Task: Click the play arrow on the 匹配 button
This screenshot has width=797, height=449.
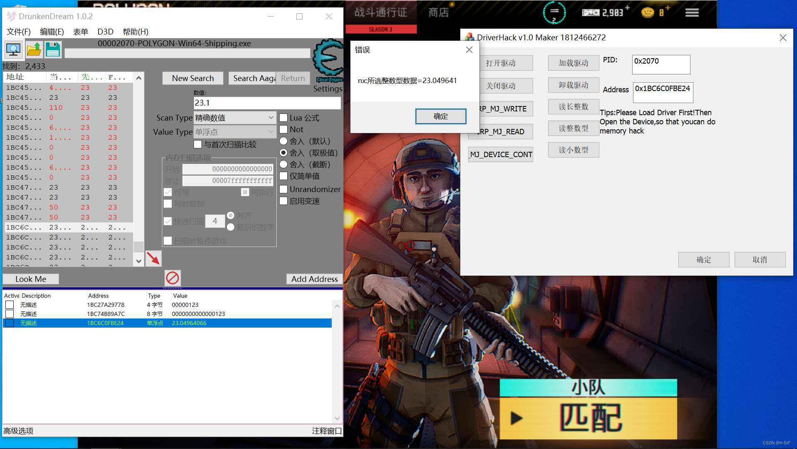Action: 516,418
